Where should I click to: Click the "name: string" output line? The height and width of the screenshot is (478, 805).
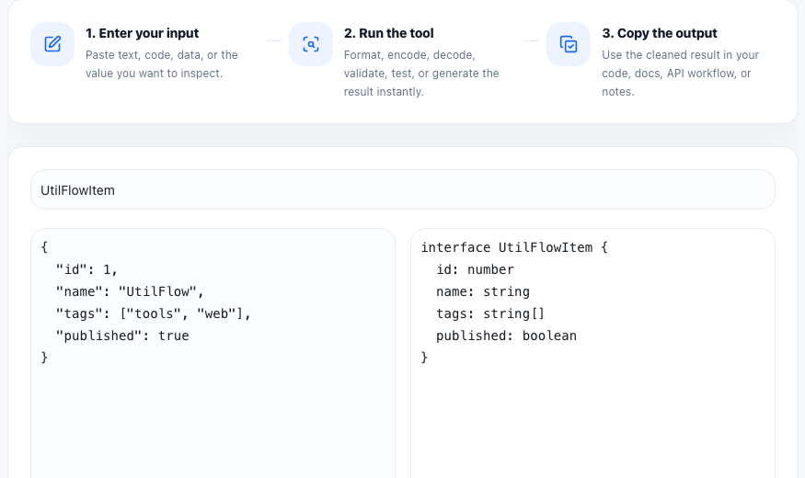click(483, 291)
